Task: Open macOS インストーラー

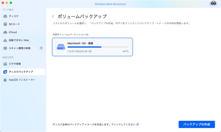Action: click(23, 80)
